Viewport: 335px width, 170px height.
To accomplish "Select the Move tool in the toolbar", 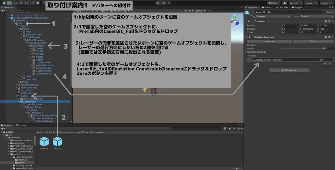I will coord(9,3).
